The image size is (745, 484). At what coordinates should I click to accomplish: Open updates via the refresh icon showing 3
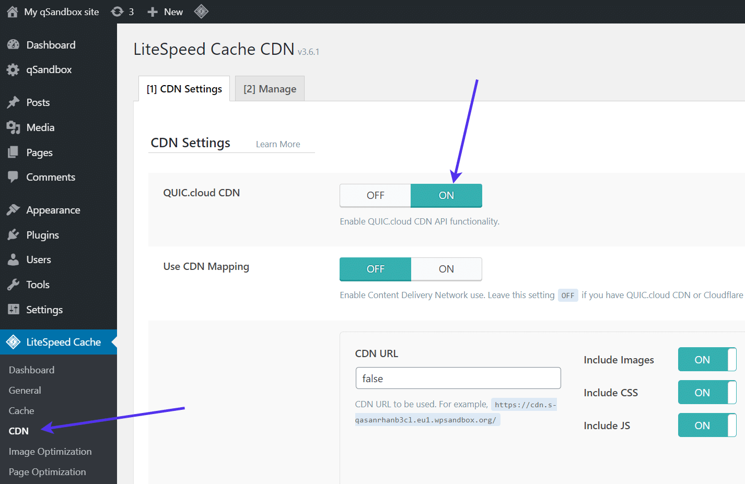coord(118,11)
